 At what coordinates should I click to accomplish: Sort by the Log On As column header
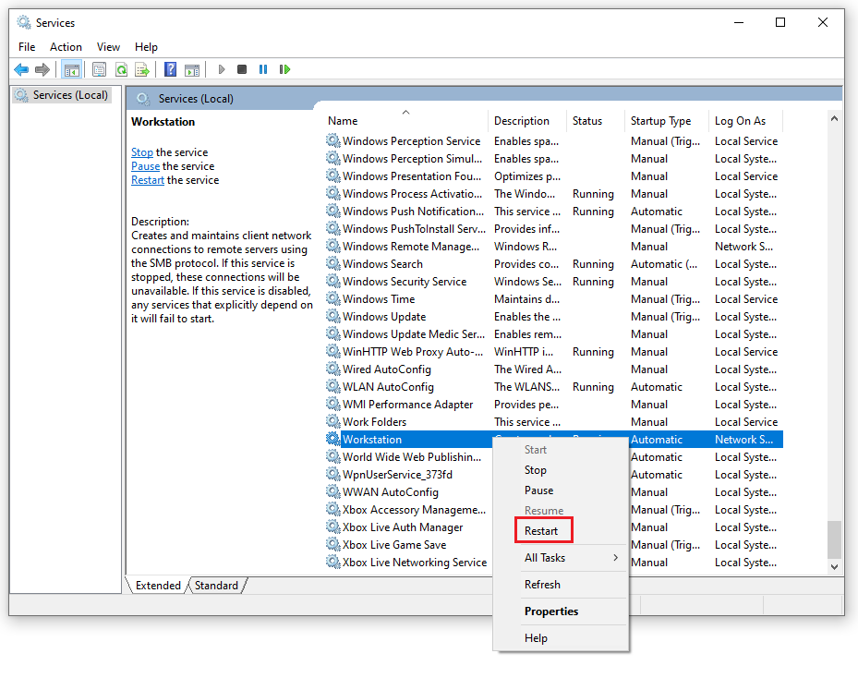coord(746,121)
